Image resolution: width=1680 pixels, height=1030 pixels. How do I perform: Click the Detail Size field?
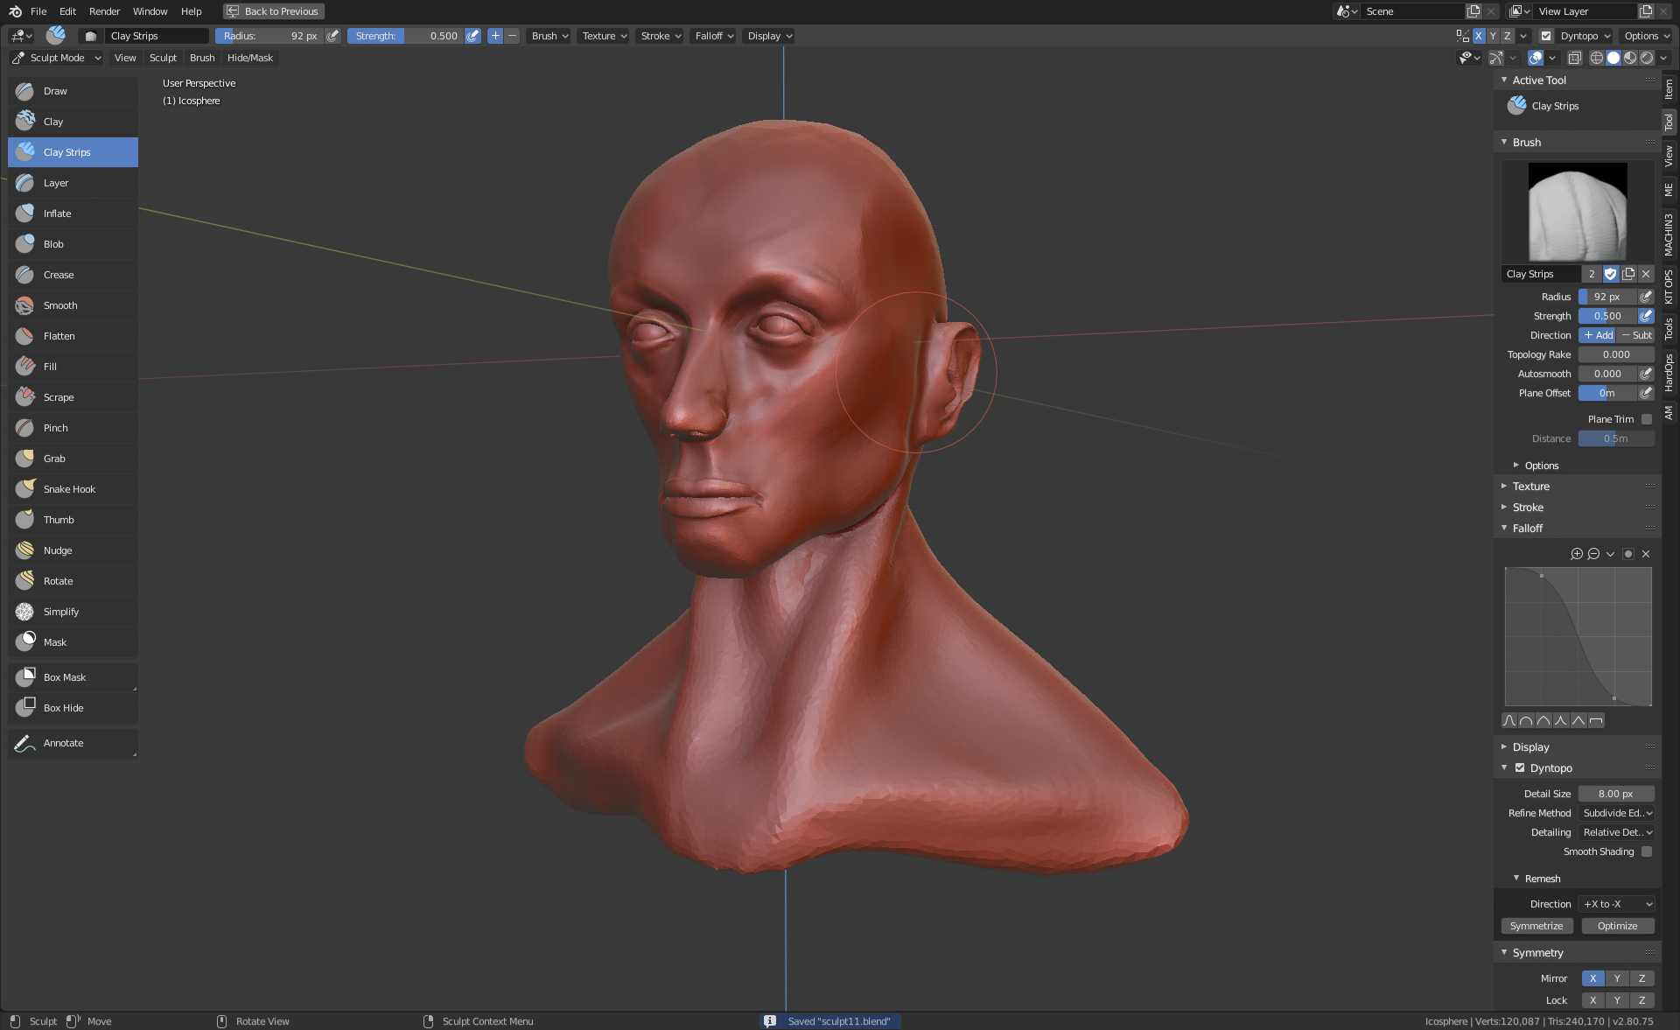pos(1615,794)
